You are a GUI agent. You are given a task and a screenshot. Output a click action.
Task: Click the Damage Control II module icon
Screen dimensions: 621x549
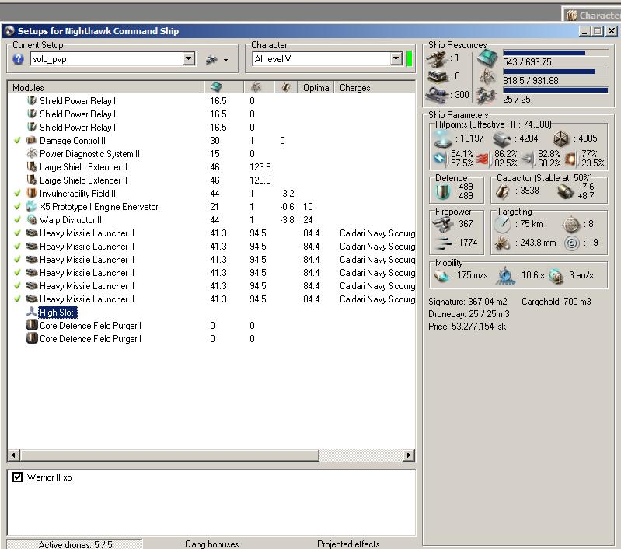click(x=32, y=140)
